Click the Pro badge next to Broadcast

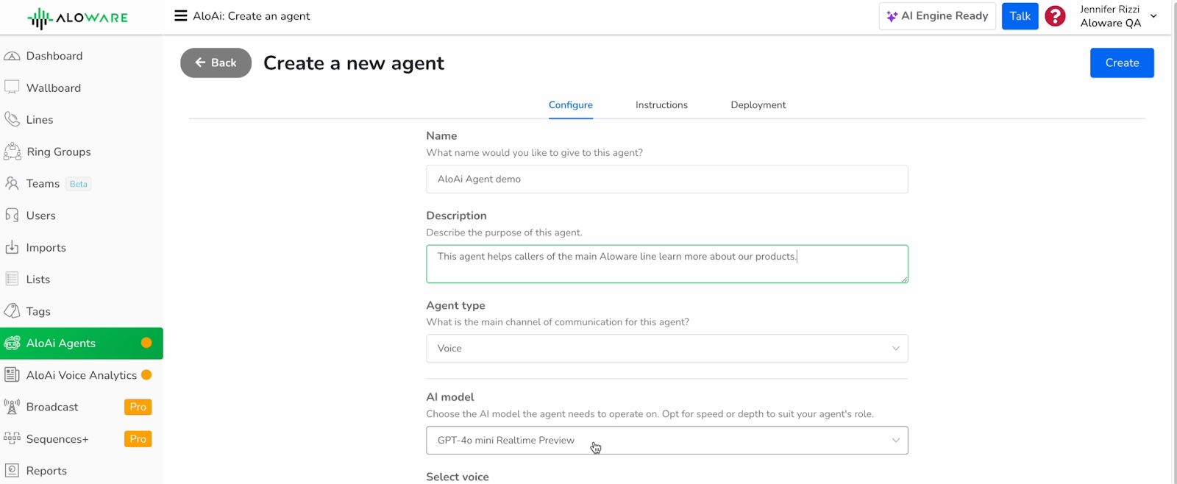pos(138,407)
